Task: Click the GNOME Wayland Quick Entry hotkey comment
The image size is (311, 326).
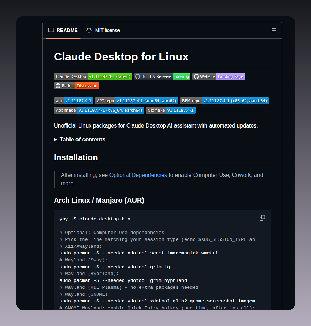Action: [x=157, y=308]
